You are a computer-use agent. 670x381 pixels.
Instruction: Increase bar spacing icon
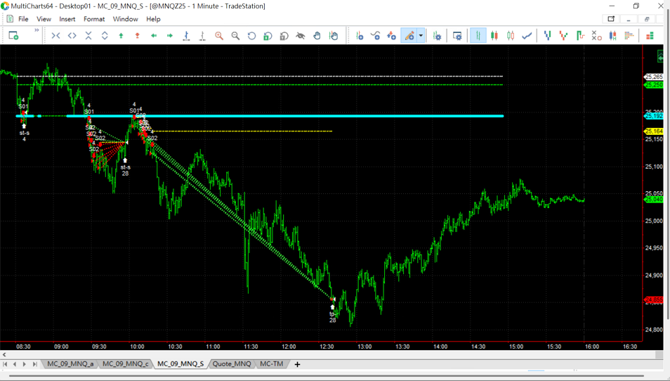point(186,36)
